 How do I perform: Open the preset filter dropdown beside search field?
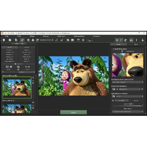coord(26,72)
